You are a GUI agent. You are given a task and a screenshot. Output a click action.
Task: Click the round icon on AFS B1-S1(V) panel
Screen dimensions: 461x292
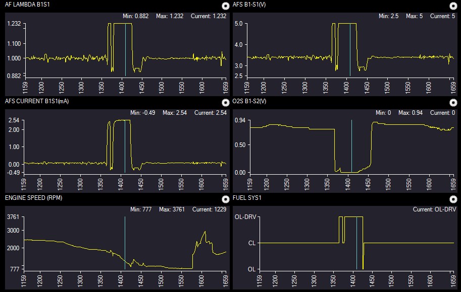453,6
